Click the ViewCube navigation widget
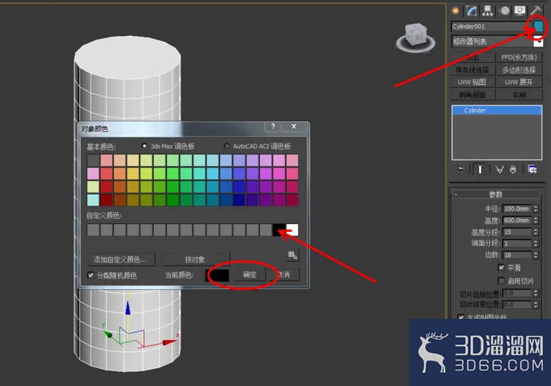 coord(416,38)
